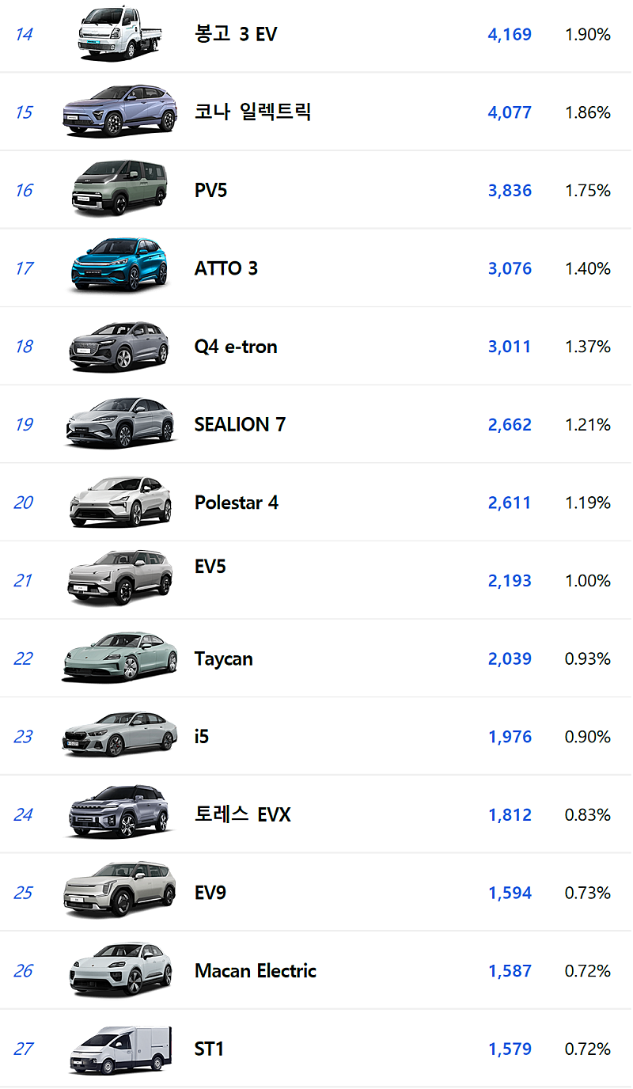Open the Q4 e-tron vehicle thumbnail
This screenshot has height=1089, width=633.
119,346
